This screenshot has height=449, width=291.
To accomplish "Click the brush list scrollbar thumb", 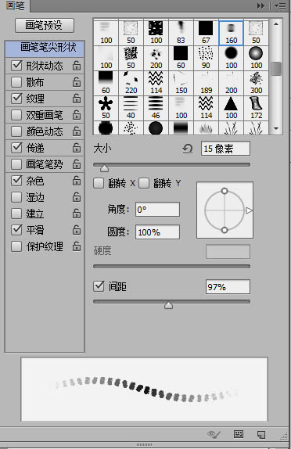I will point(276,69).
